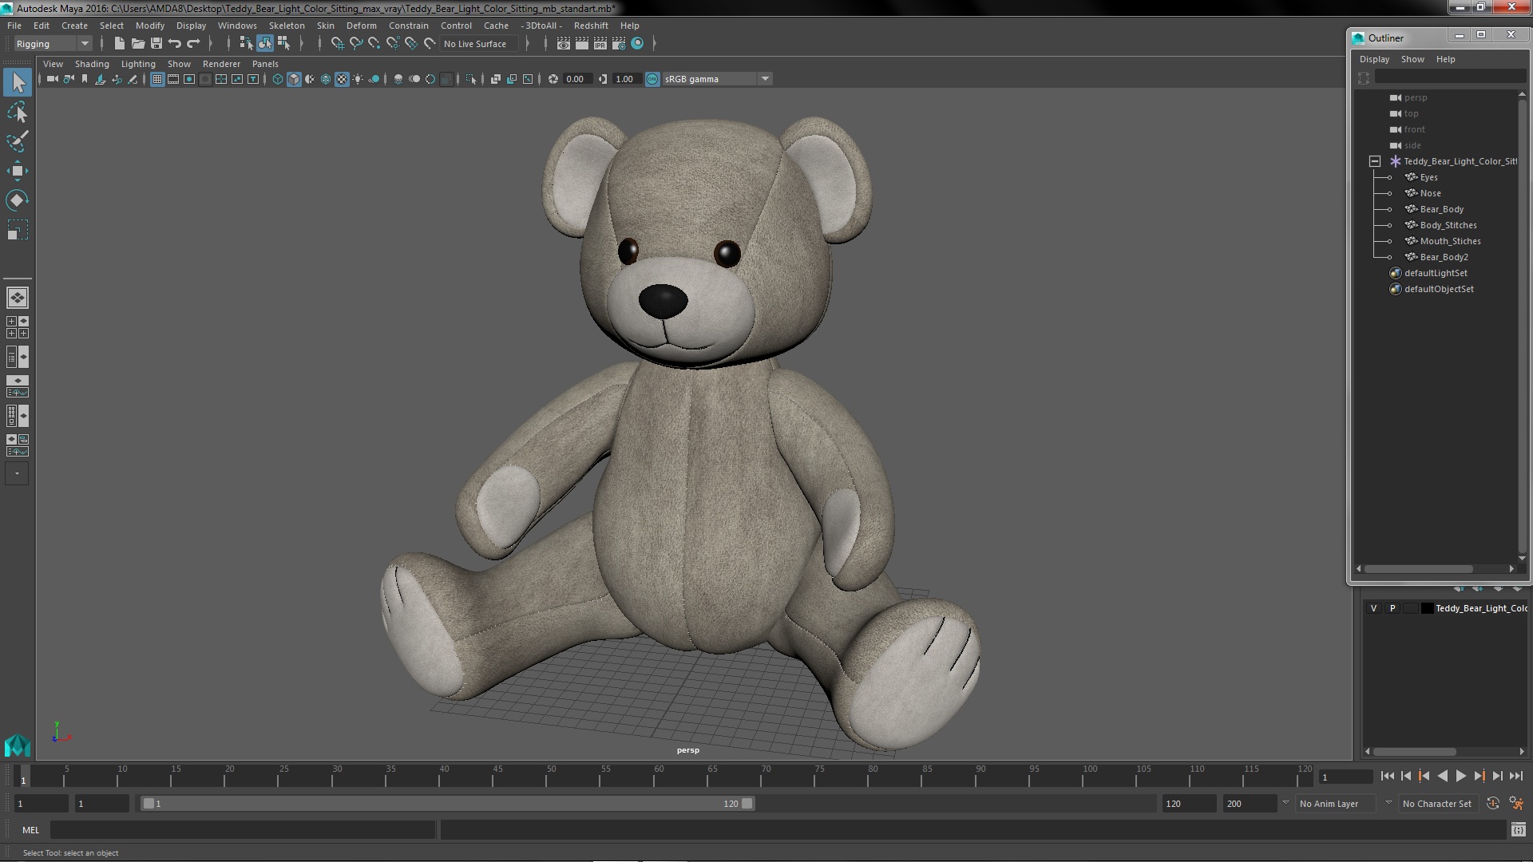Open the Skeleton menu
Viewport: 1533px width, 862px height.
286,26
